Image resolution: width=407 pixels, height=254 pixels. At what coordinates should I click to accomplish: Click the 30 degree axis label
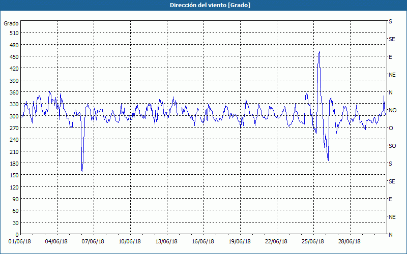coord(16,223)
